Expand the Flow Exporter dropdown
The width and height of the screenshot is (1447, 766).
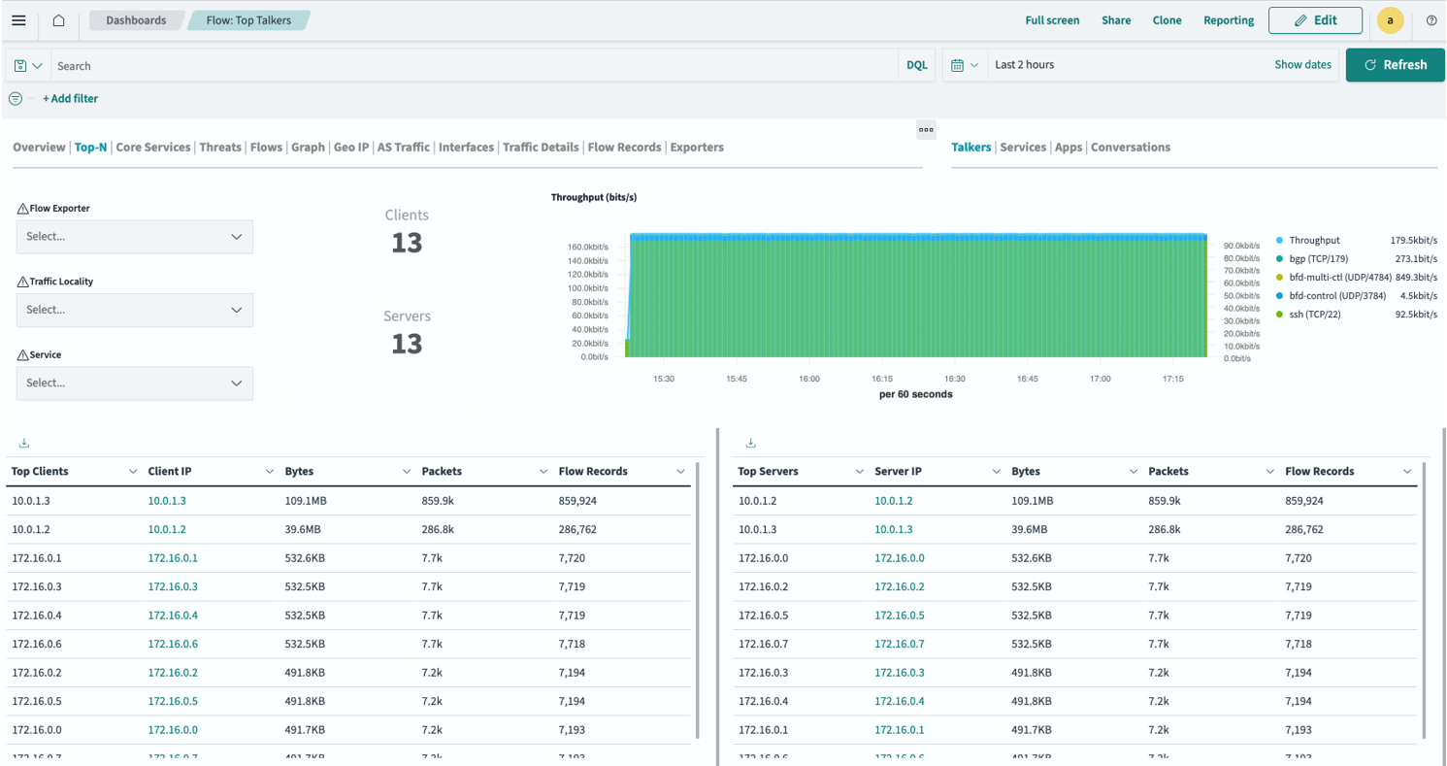coord(135,237)
